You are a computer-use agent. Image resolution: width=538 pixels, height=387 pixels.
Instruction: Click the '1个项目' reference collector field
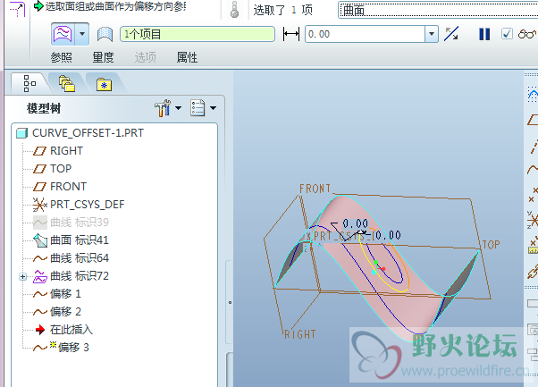click(x=198, y=34)
